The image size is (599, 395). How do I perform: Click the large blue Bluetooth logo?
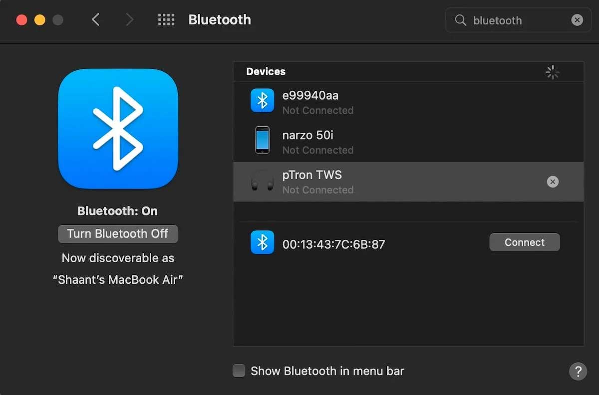[118, 128]
